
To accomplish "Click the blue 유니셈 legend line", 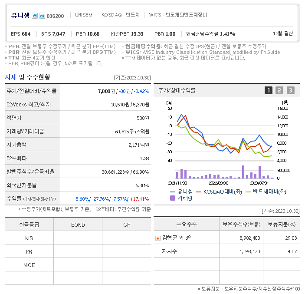I will click(173, 192).
